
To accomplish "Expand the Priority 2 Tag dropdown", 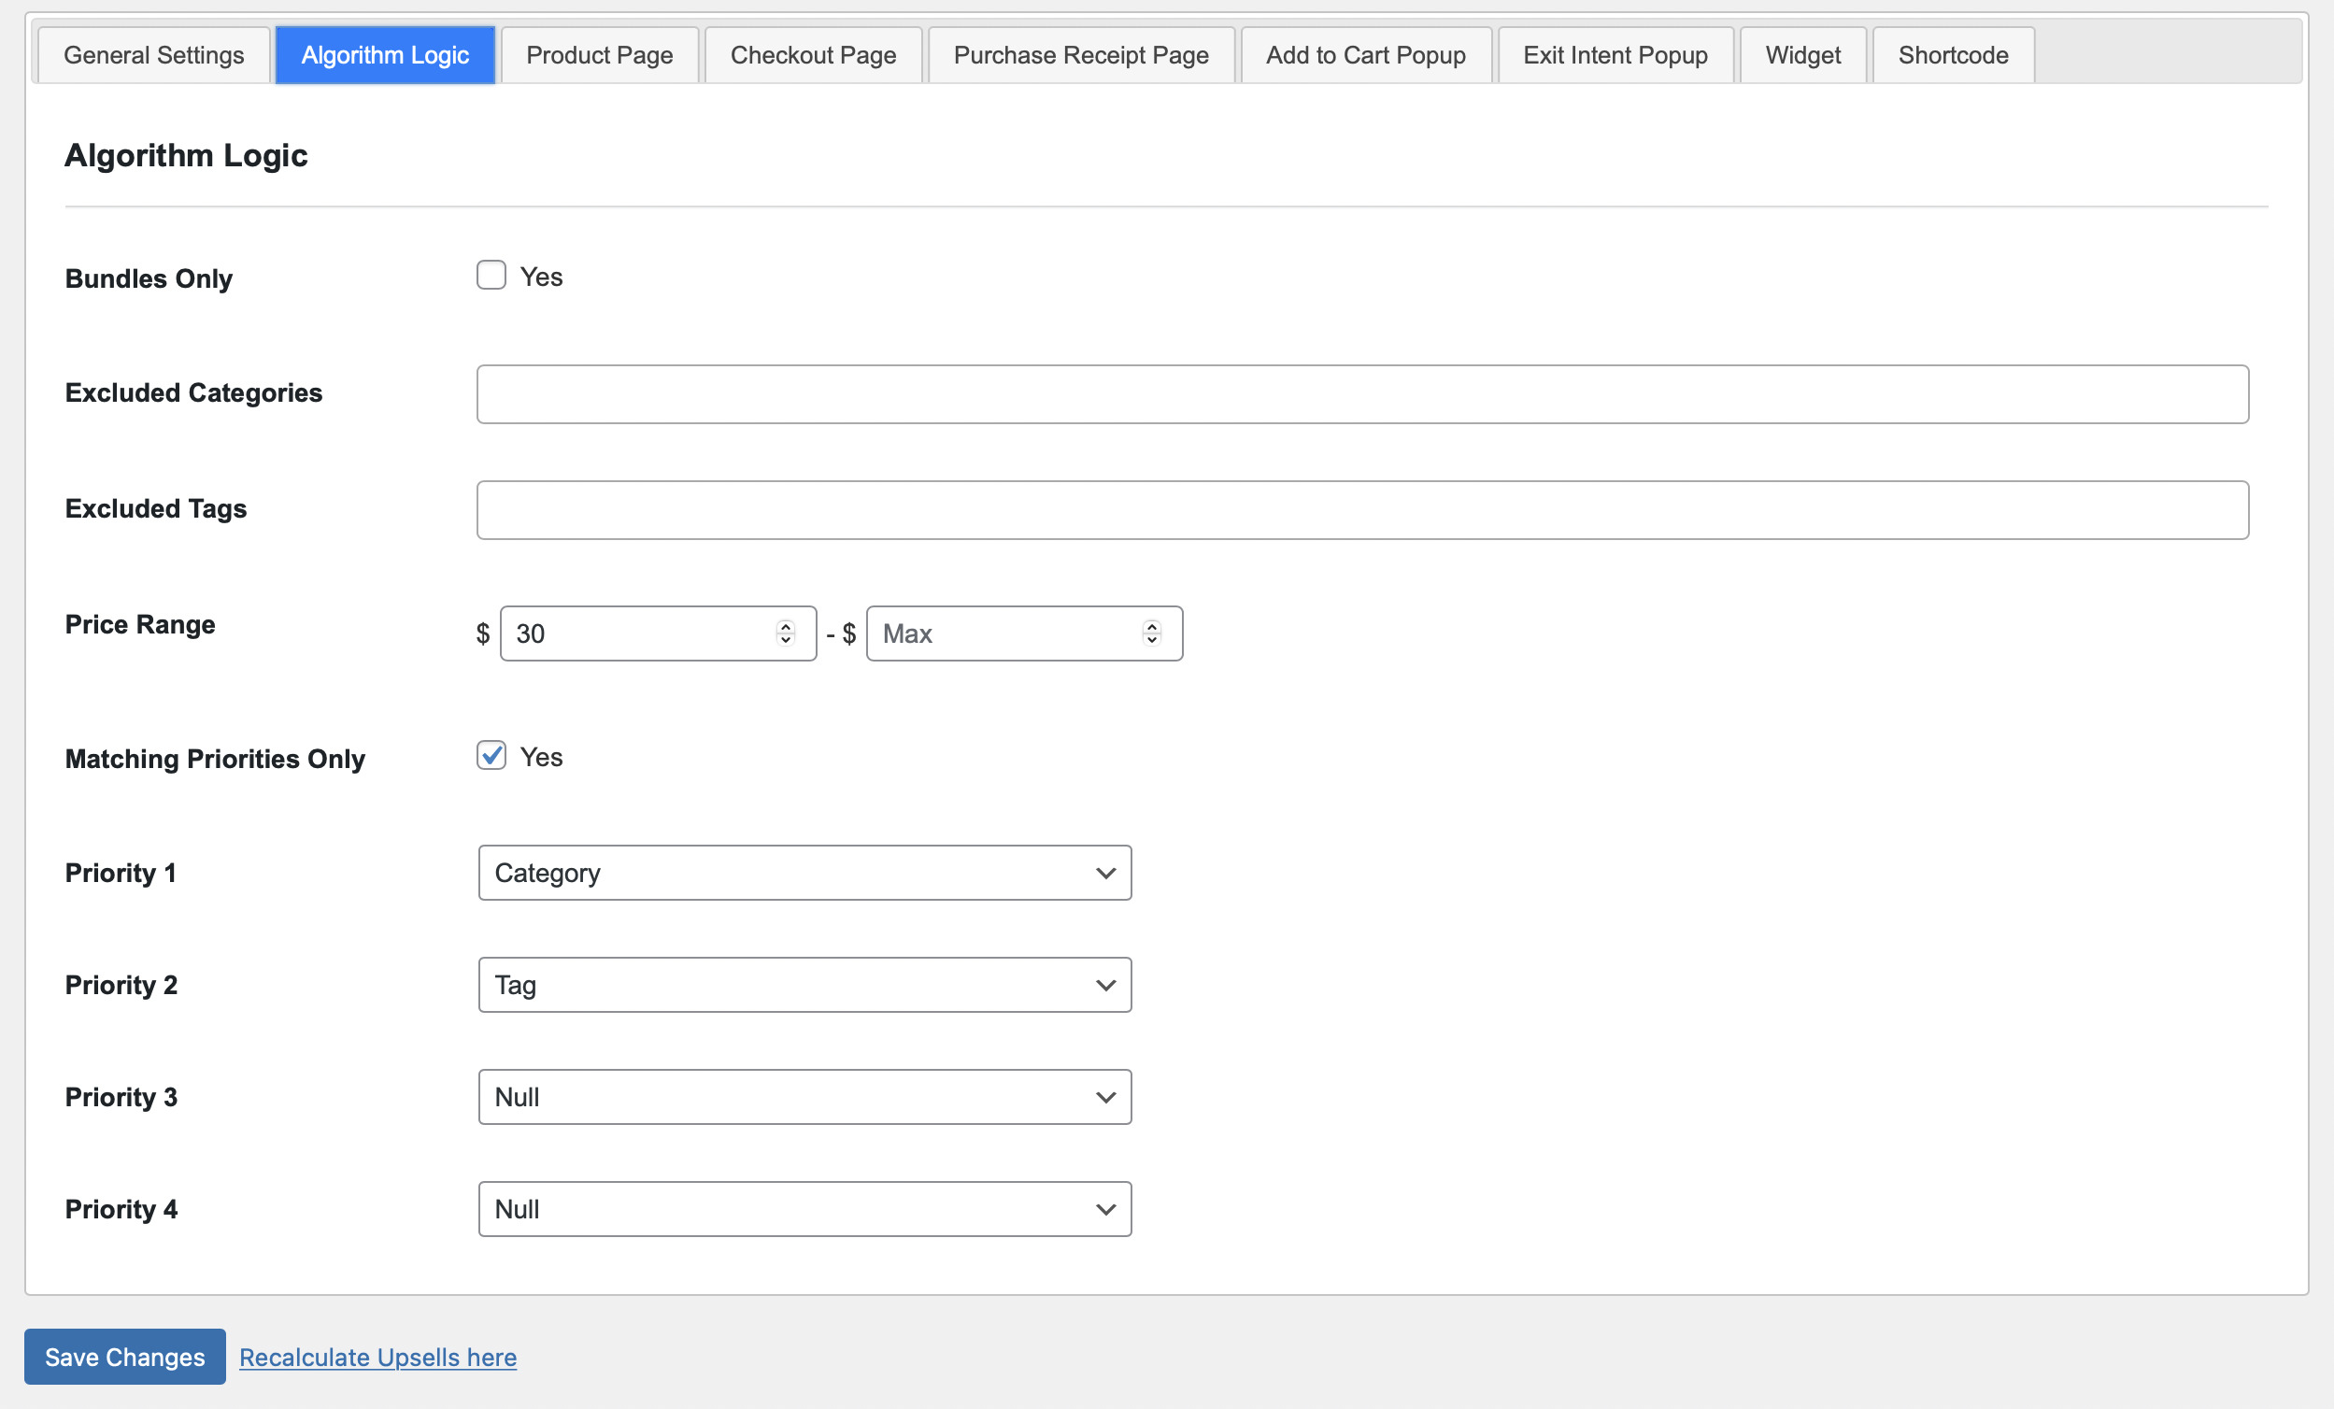I will [805, 985].
